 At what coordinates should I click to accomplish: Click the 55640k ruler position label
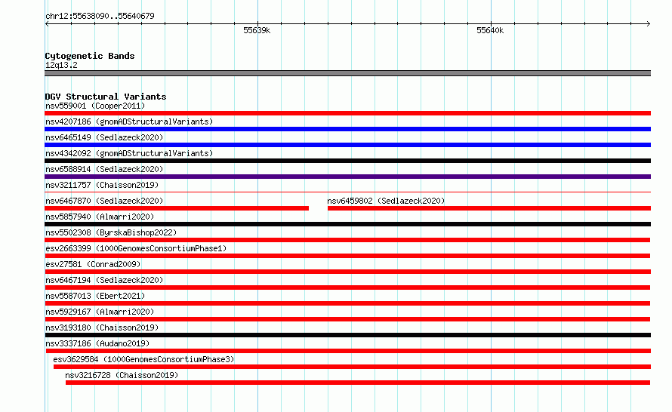[x=490, y=30]
